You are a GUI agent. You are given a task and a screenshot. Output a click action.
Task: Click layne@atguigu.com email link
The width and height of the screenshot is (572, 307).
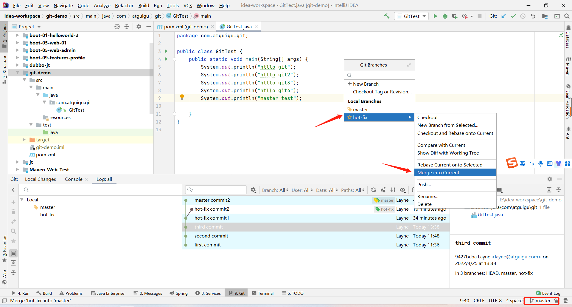(516, 257)
